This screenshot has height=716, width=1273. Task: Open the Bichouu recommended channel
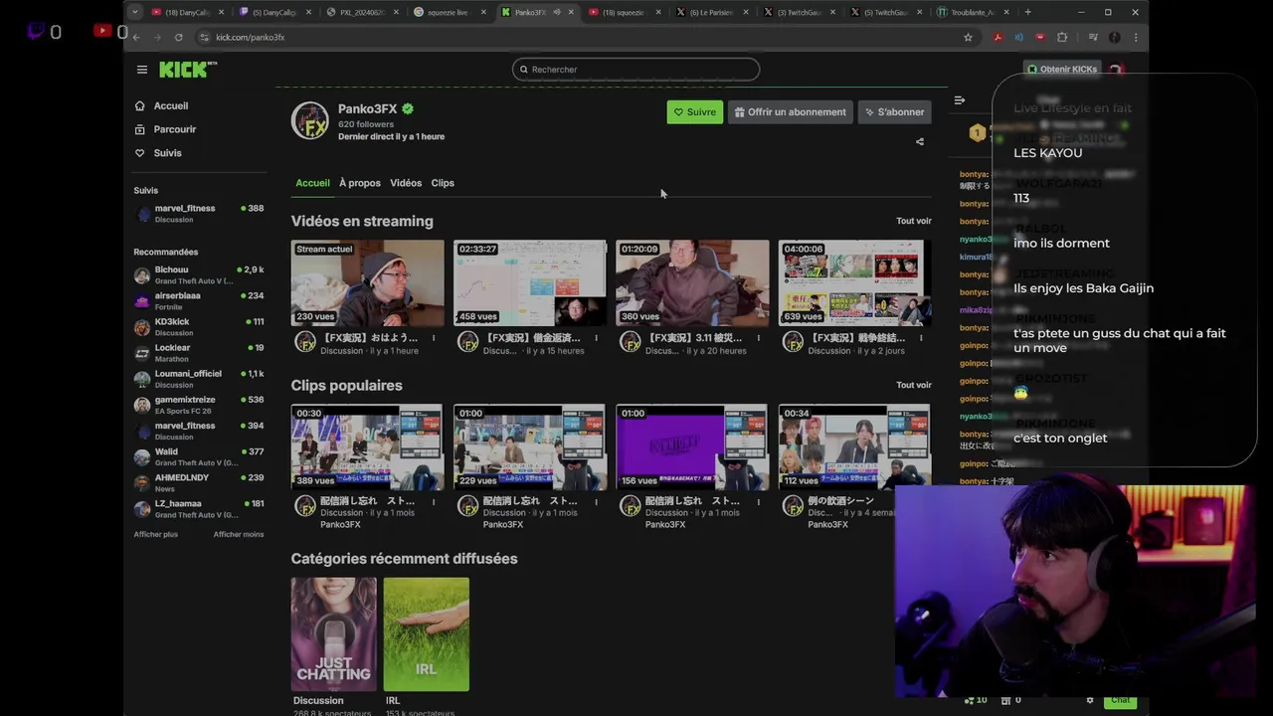point(199,275)
